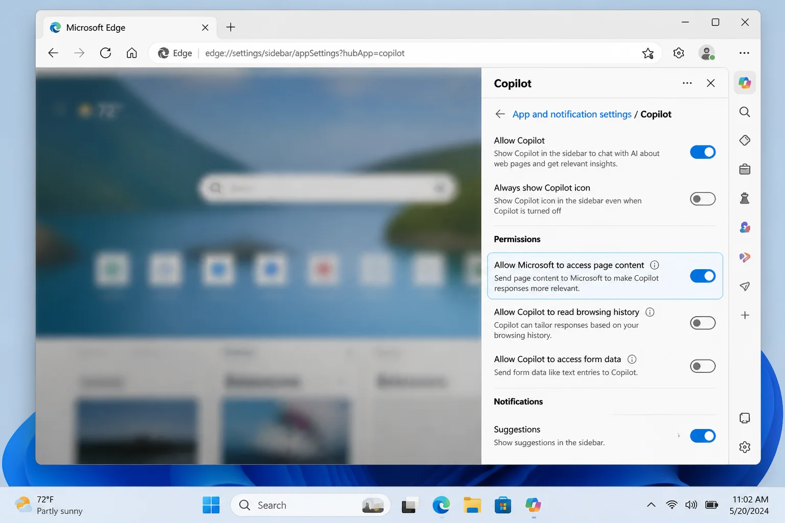Image resolution: width=785 pixels, height=523 pixels.
Task: Open sidebar settings gear at bottom
Action: click(x=745, y=447)
